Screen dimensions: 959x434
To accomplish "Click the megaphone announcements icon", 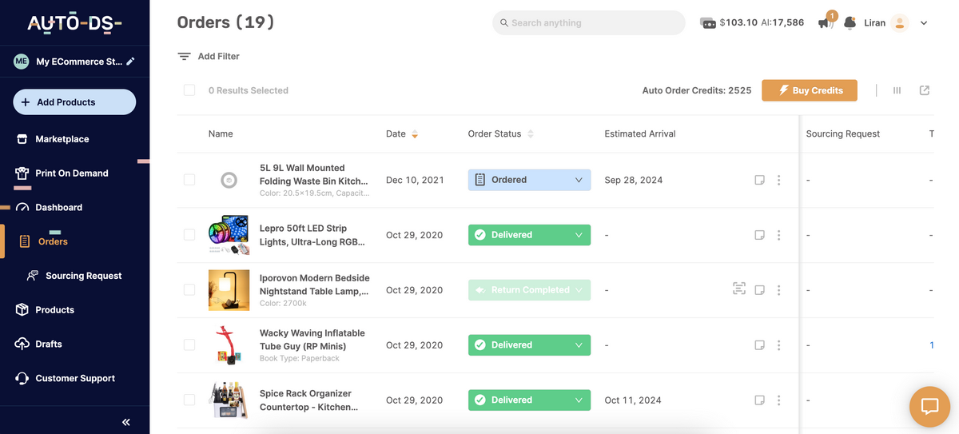I will coord(825,24).
